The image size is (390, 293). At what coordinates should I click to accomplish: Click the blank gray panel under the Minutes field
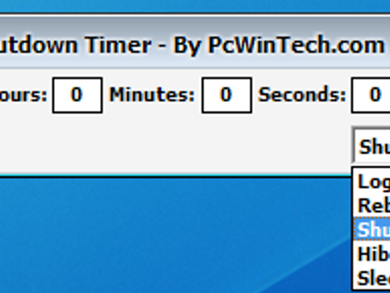pos(227,143)
